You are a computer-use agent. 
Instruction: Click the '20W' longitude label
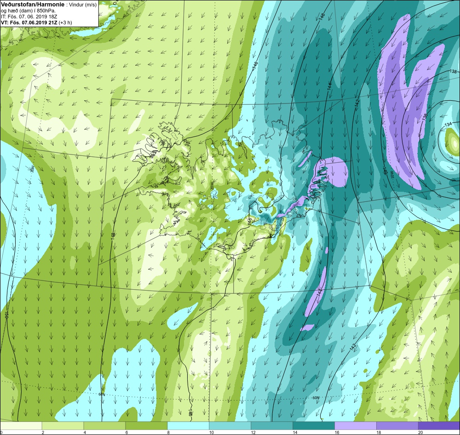[x=212, y=186]
